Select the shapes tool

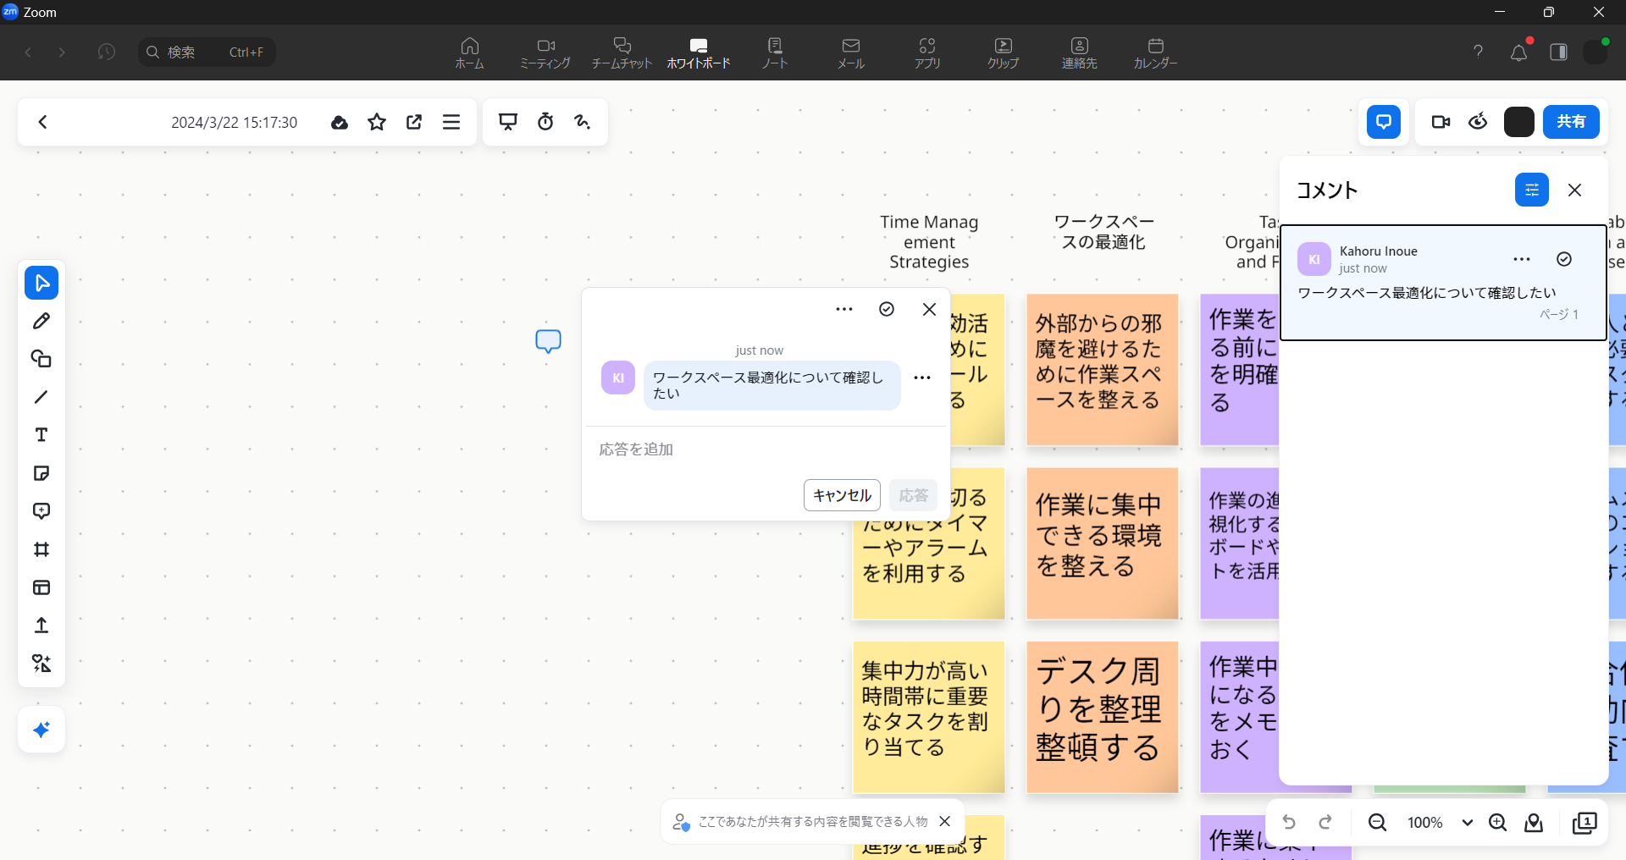click(x=41, y=359)
